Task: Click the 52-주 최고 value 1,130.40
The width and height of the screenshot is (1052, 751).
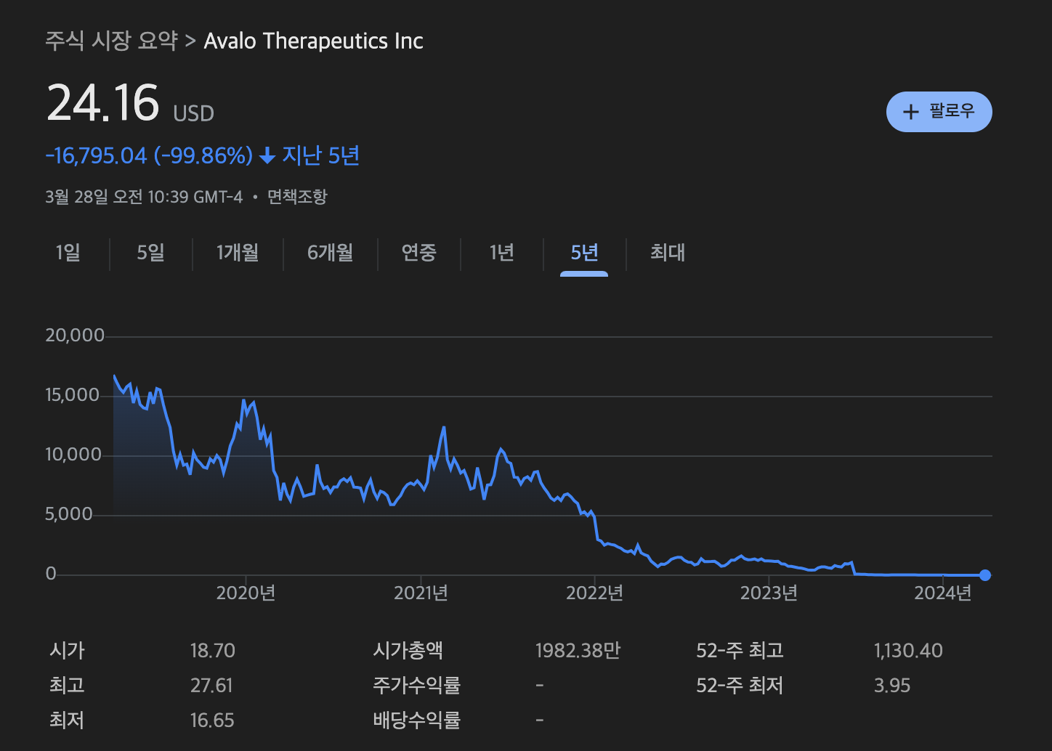Action: click(x=908, y=651)
